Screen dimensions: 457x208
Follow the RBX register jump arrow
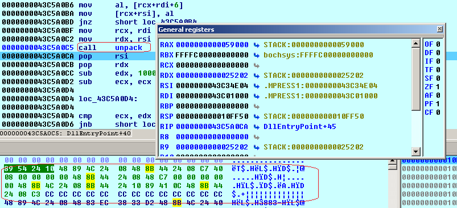(257, 55)
